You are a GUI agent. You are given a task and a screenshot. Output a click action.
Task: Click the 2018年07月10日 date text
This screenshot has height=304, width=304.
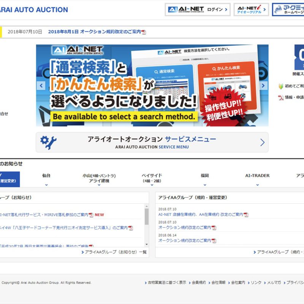[25, 32]
